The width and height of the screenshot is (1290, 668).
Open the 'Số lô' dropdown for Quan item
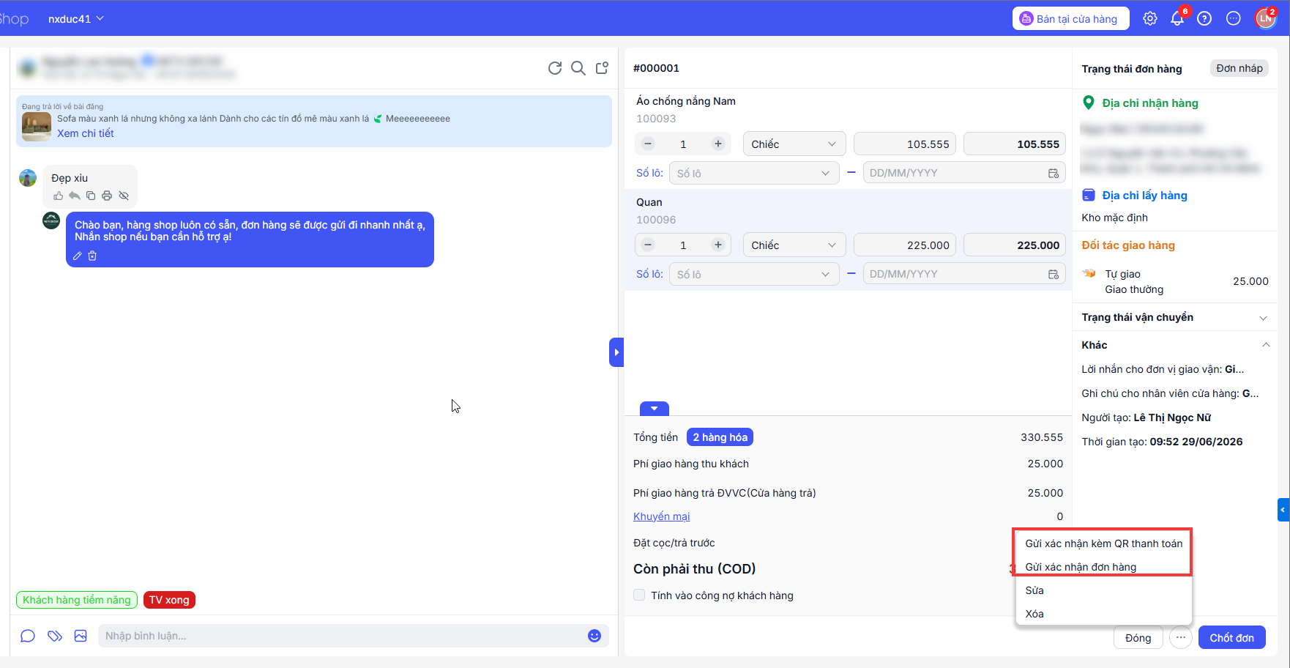pos(754,274)
